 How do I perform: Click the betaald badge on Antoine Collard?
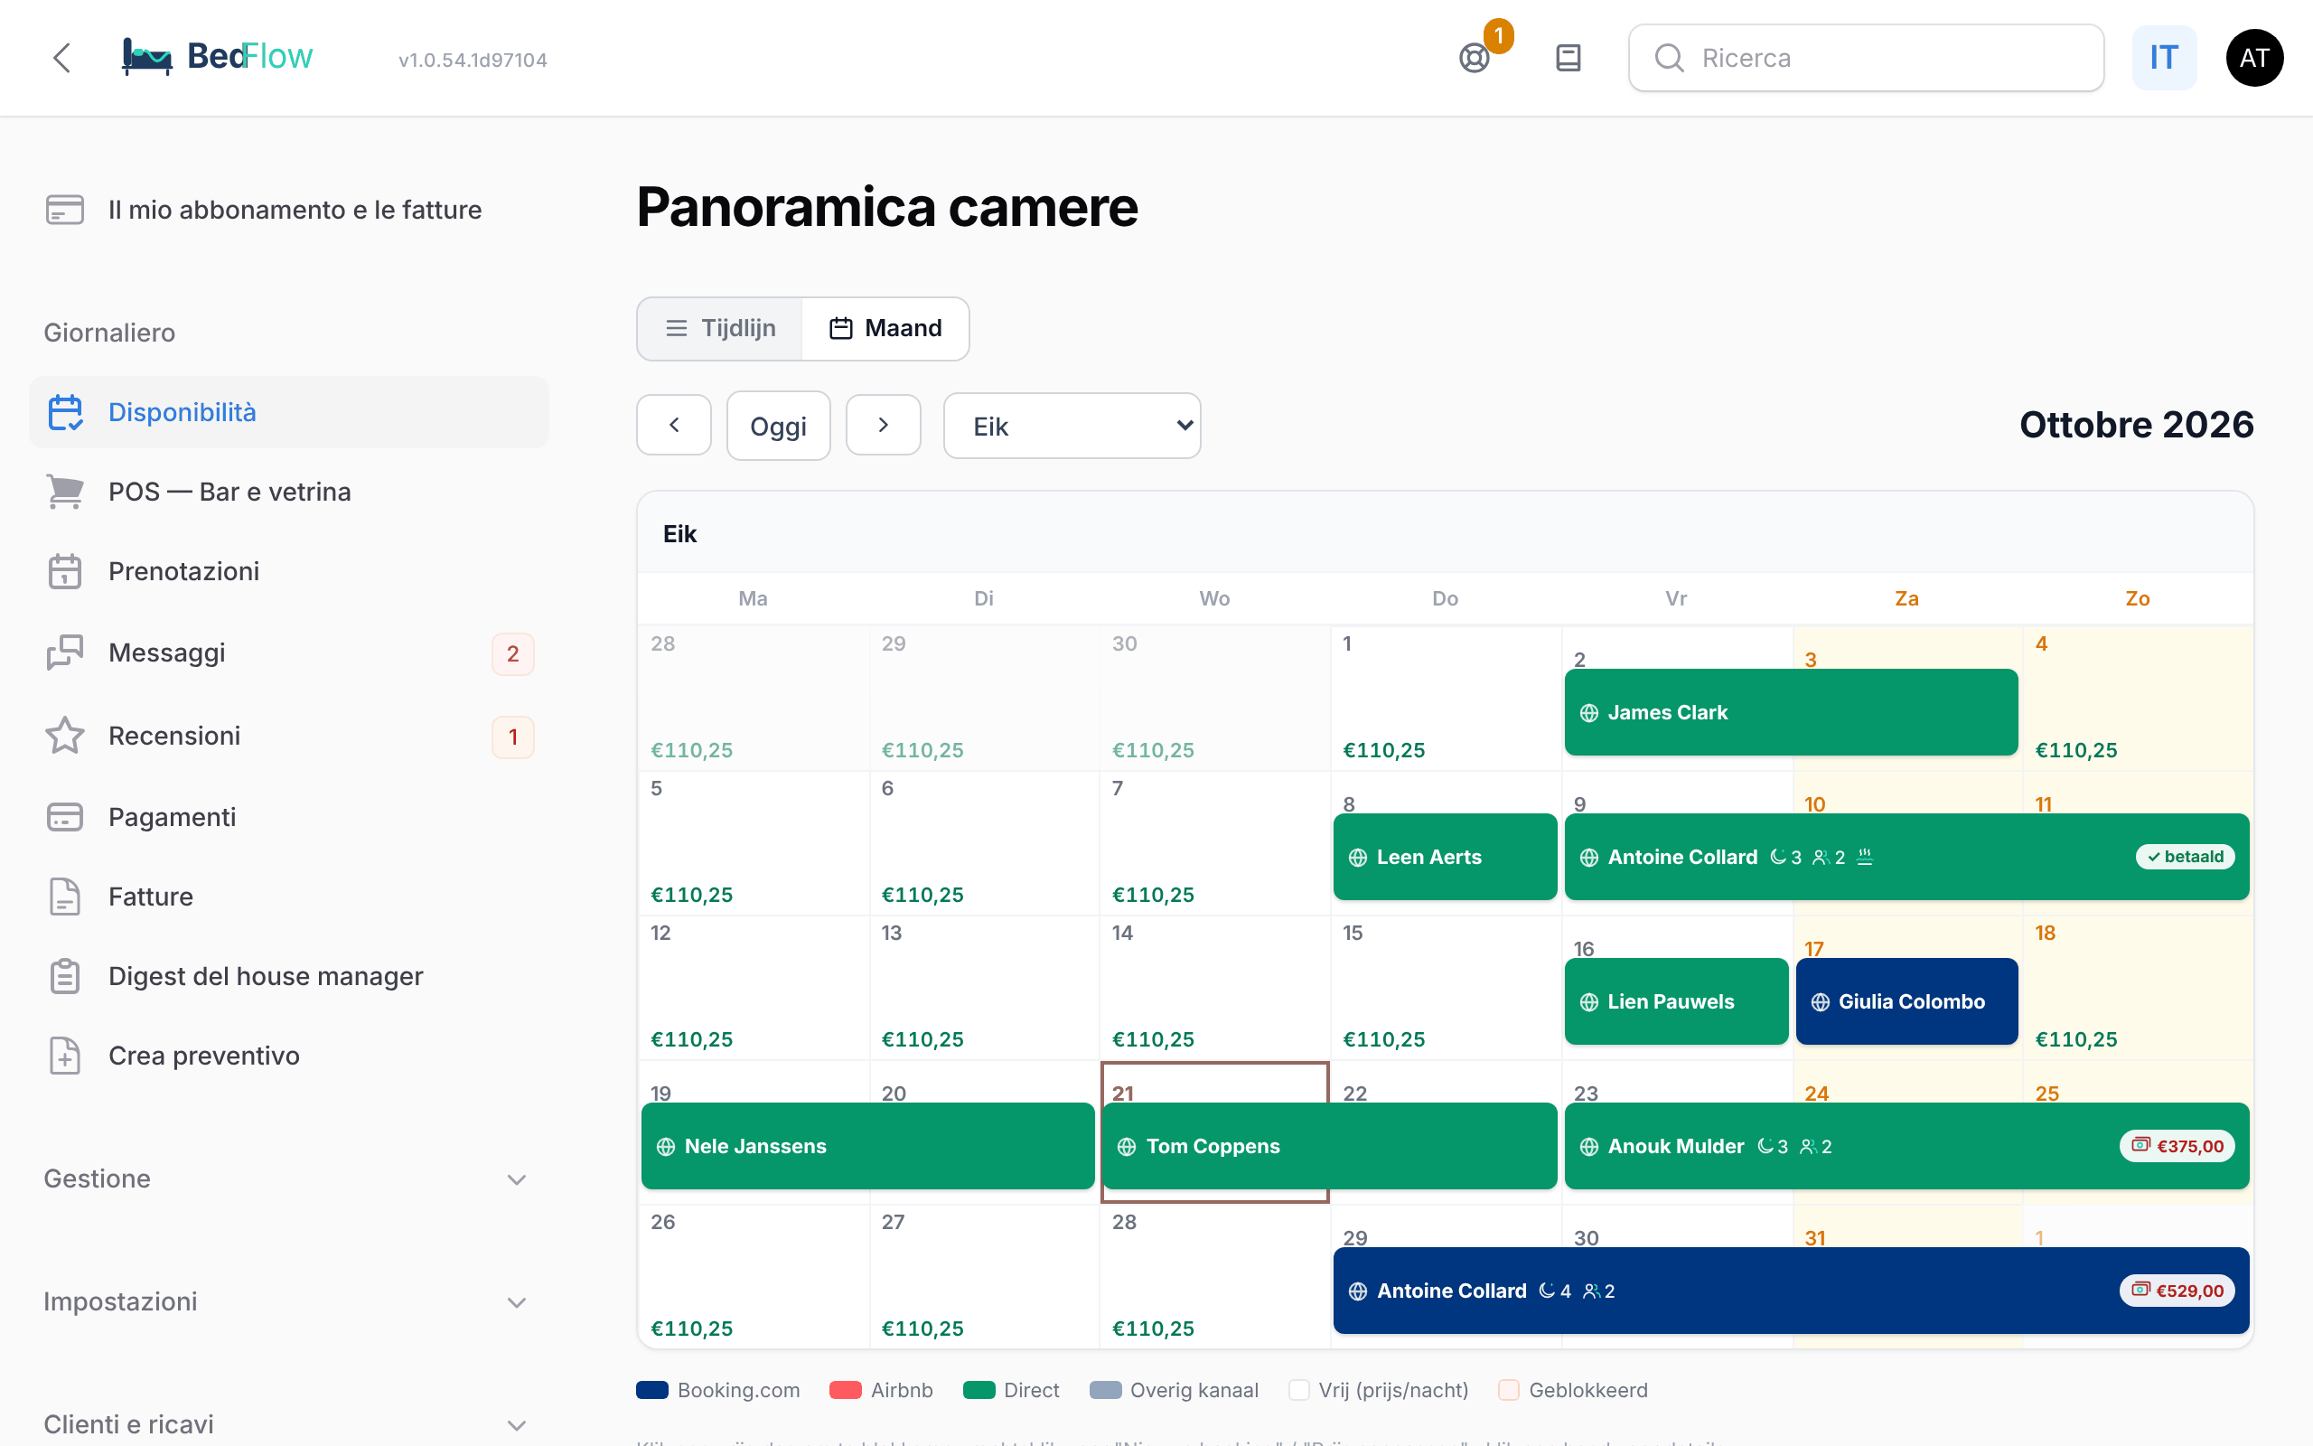click(2185, 857)
